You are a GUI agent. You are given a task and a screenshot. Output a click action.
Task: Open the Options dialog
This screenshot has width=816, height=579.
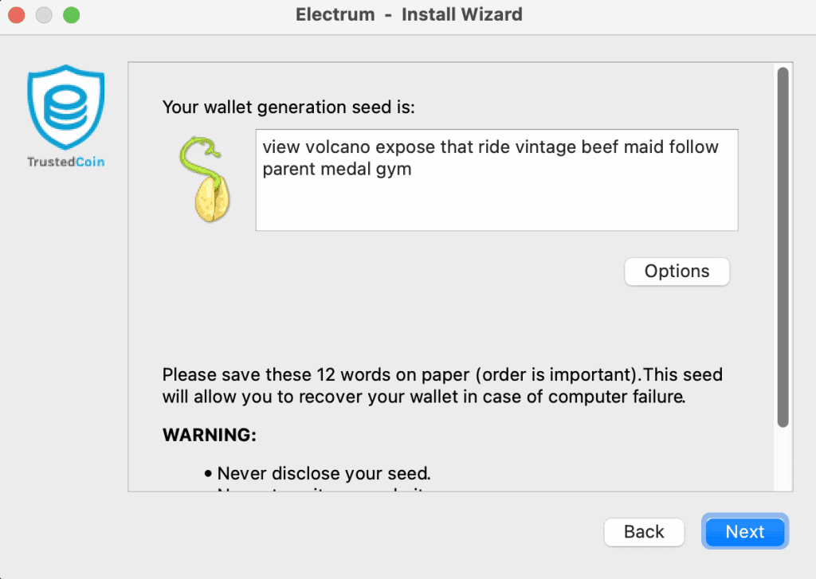[x=677, y=272]
